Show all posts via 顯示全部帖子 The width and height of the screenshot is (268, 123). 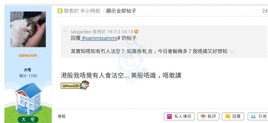click(x=121, y=11)
